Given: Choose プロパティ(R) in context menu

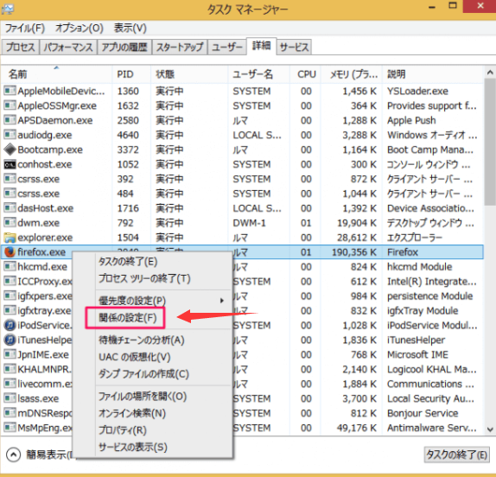Looking at the screenshot, I should (163, 430).
